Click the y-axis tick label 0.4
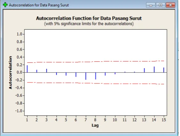The width and height of the screenshot is (180, 136). tap(20, 57)
